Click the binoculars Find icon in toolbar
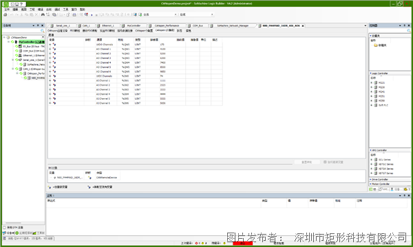Screen dimensions: 413x247 point(43,14)
